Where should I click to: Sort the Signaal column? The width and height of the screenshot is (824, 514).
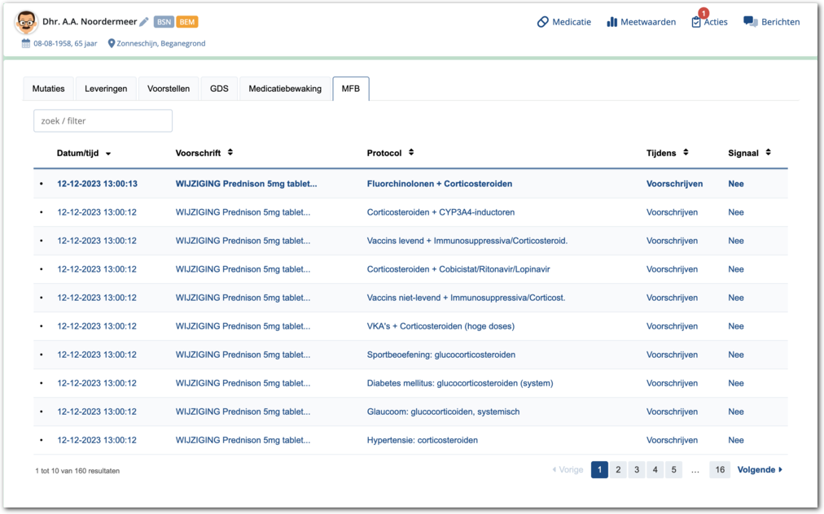pyautogui.click(x=768, y=153)
